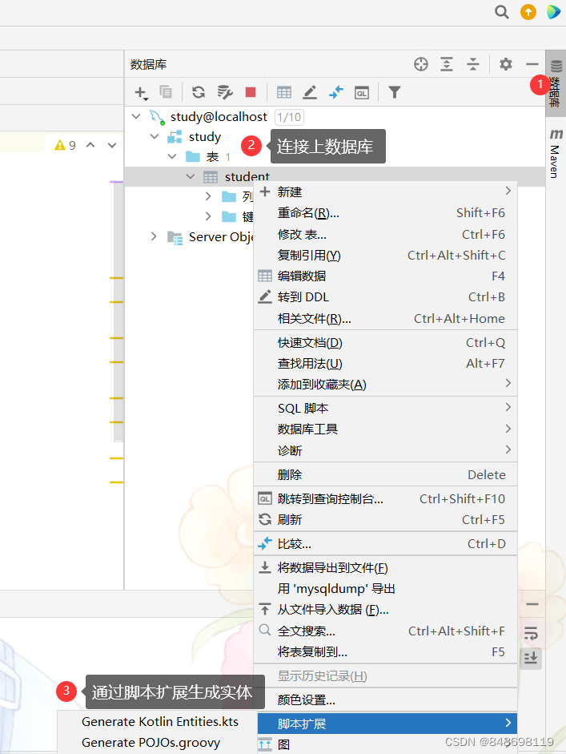Click the red stop/disconnect square
This screenshot has height=754, width=566.
(251, 92)
